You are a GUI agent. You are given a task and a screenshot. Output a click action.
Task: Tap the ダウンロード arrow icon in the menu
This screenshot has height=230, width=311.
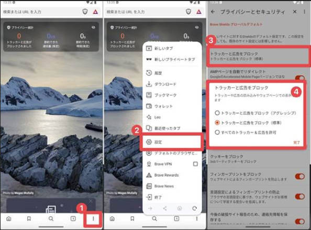coord(149,84)
